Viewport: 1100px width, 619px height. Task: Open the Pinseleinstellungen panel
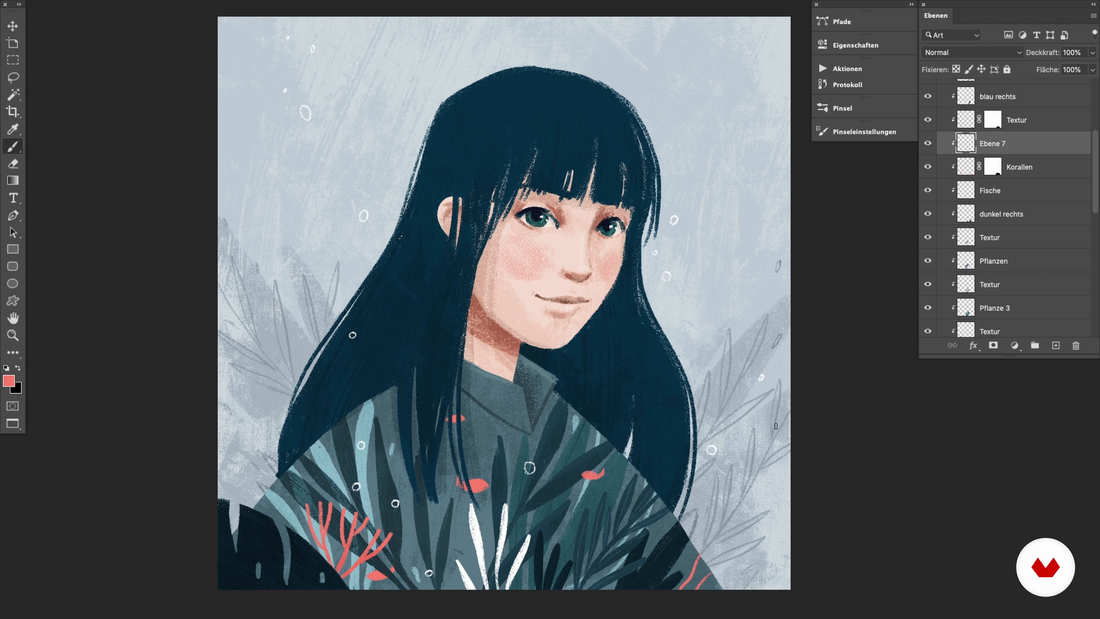click(865, 132)
